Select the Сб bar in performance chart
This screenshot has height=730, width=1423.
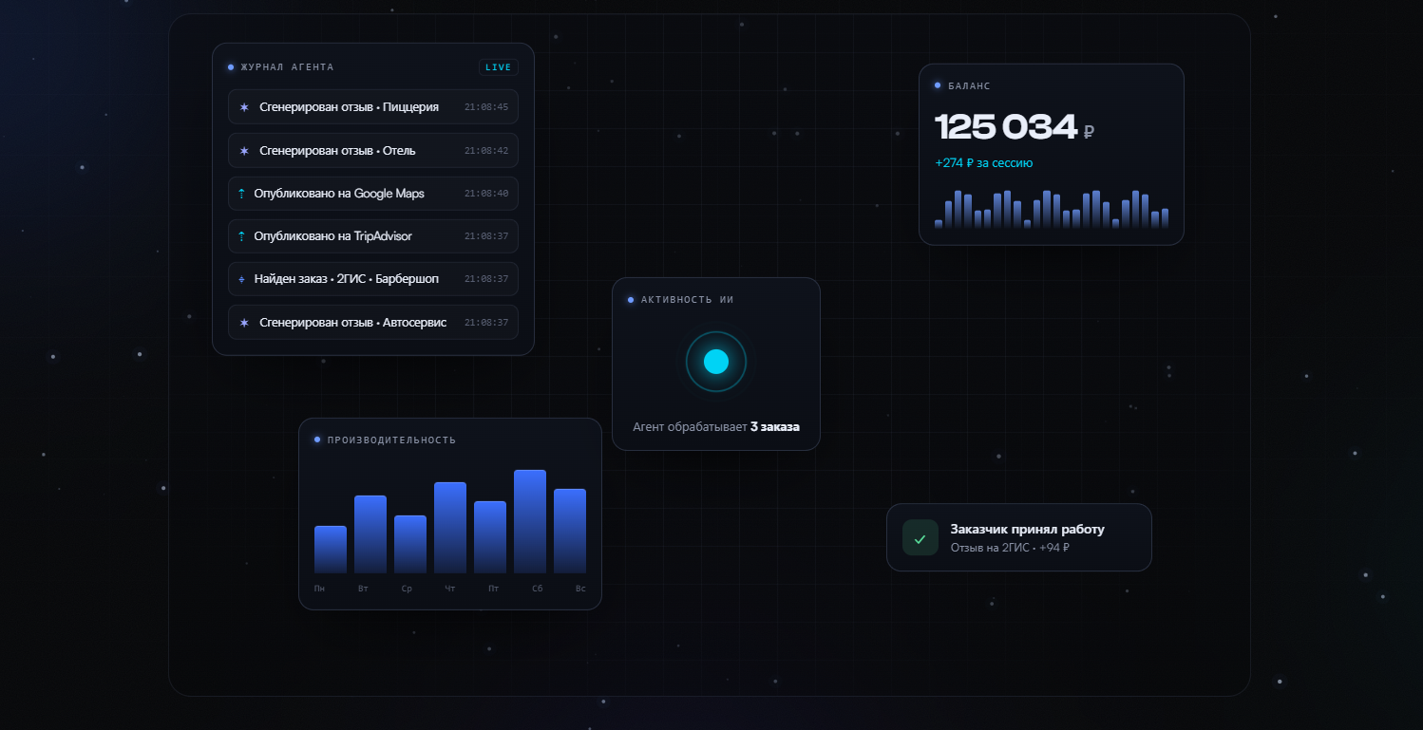[x=530, y=522]
